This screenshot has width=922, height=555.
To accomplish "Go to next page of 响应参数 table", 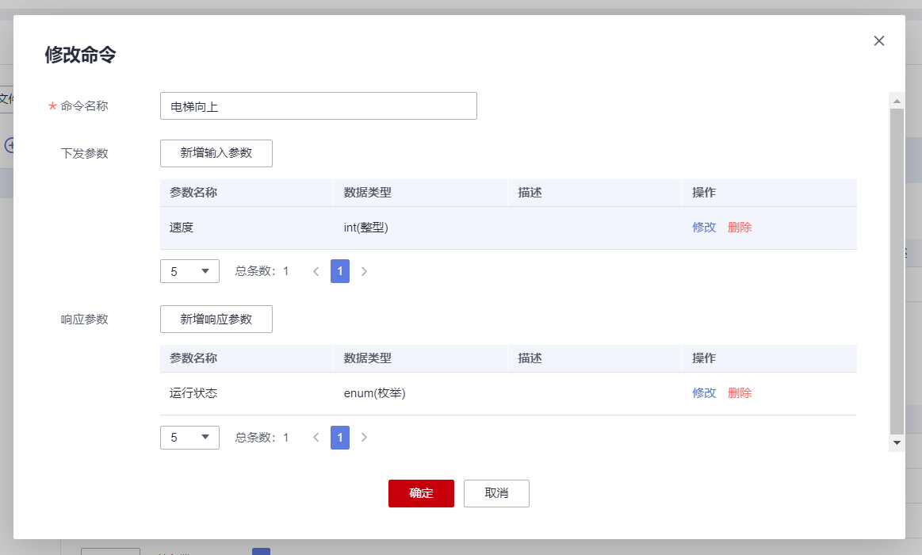I will pos(364,437).
